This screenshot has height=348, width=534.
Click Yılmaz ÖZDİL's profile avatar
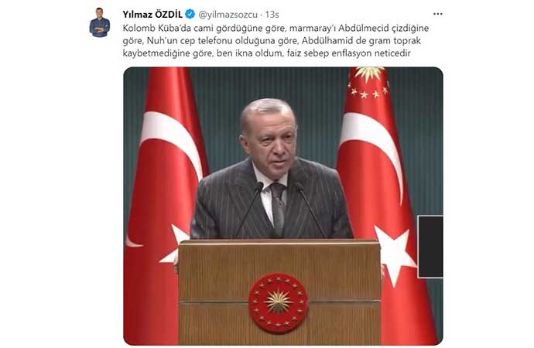pyautogui.click(x=99, y=22)
